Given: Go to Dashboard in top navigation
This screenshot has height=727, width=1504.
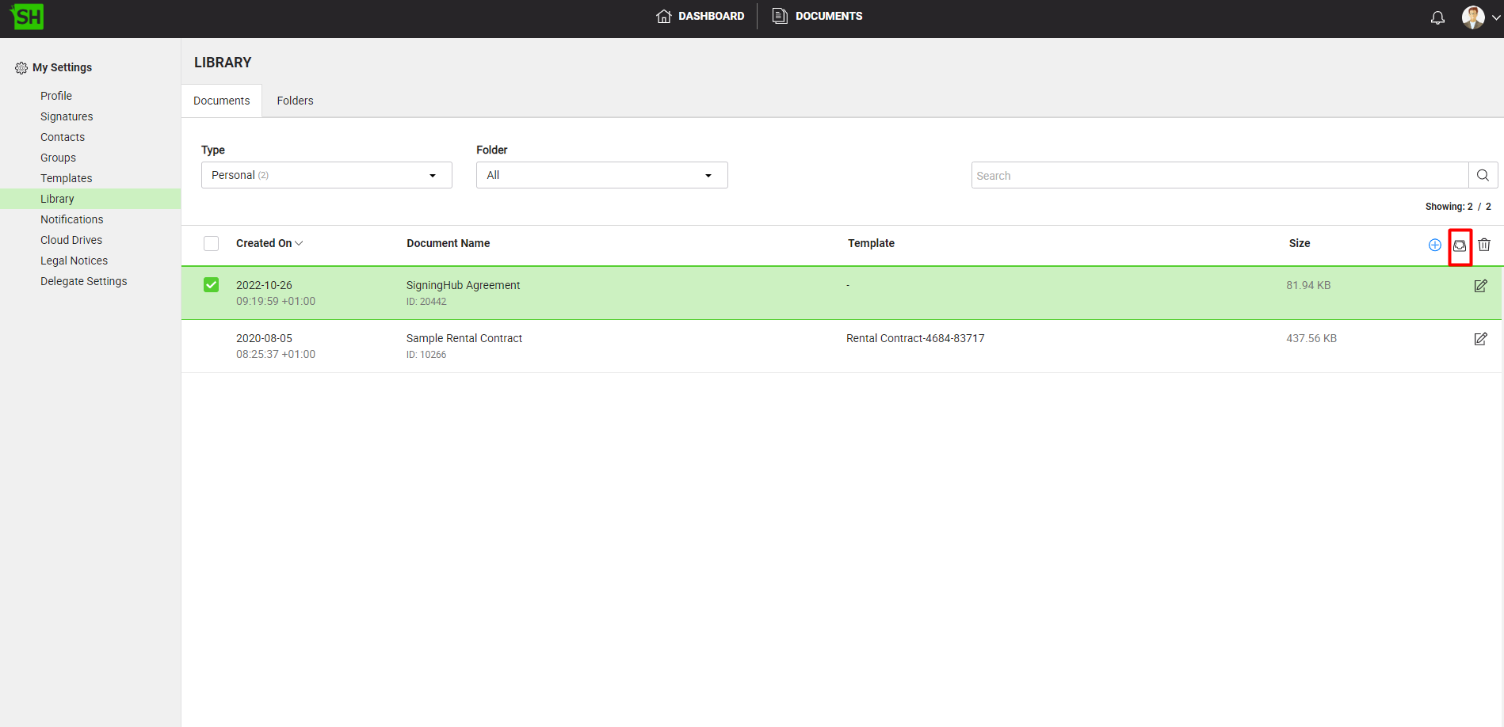Looking at the screenshot, I should click(700, 16).
